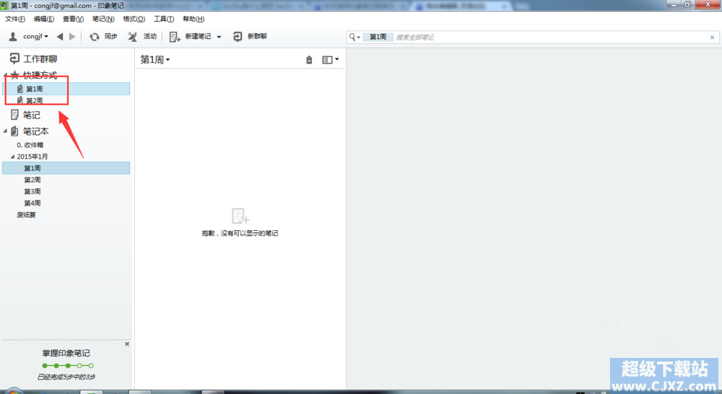Select 第1周 notebook under 2015年1月
The height and width of the screenshot is (394, 722).
66,168
